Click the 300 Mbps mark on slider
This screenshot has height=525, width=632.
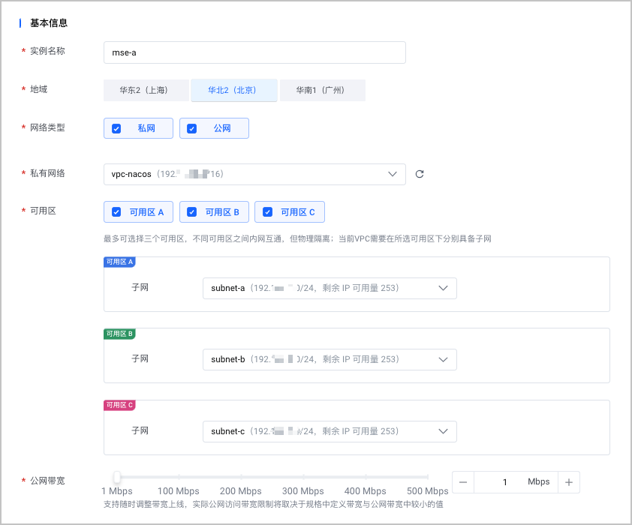303,477
